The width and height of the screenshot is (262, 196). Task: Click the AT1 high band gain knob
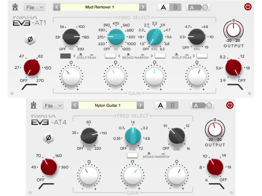197,76
